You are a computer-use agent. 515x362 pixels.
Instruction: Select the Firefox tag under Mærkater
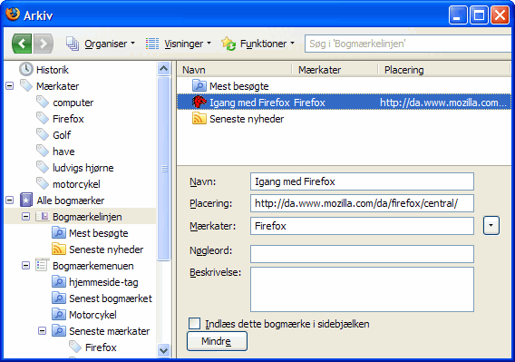pyautogui.click(x=68, y=119)
